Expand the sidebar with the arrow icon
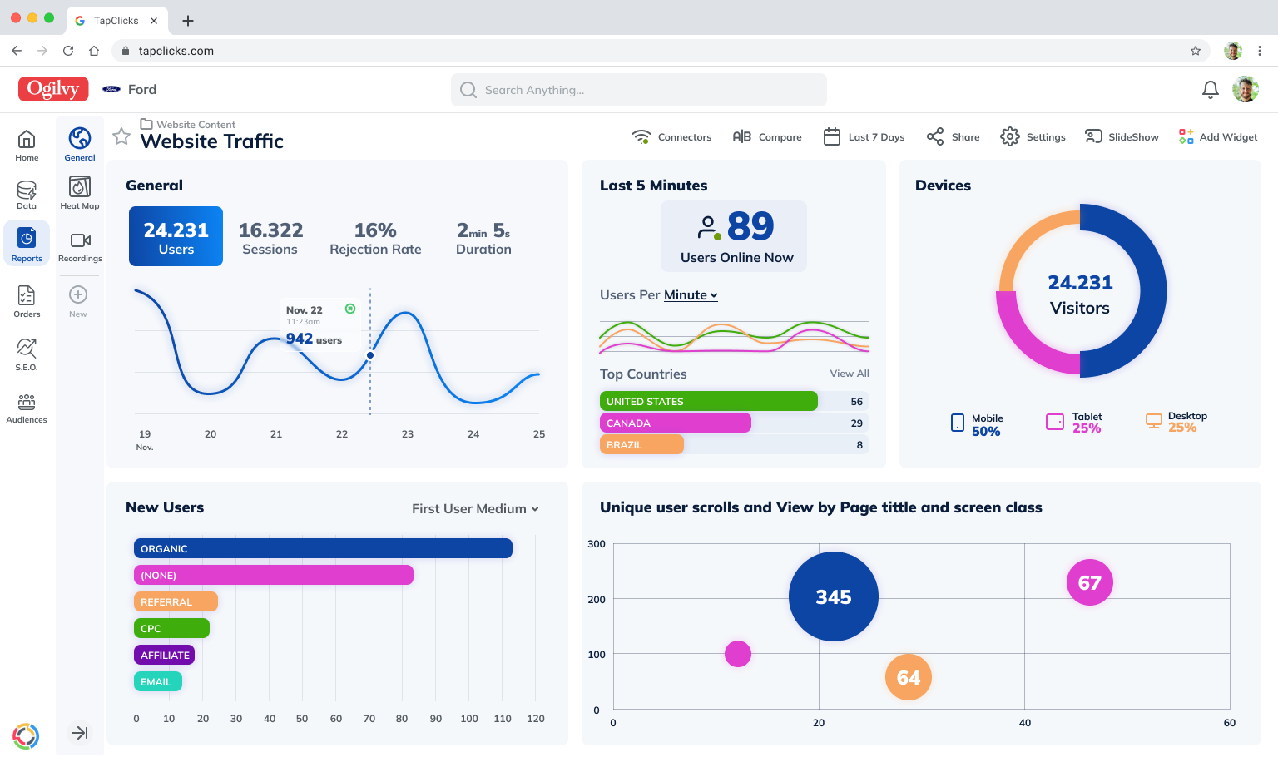The image size is (1278, 762). click(80, 733)
